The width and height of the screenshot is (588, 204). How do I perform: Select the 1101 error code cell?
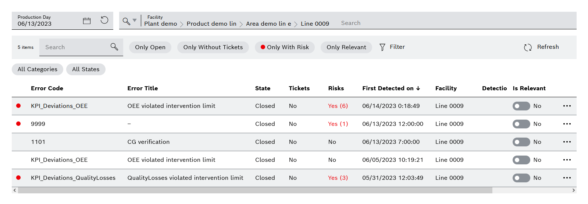click(x=38, y=142)
